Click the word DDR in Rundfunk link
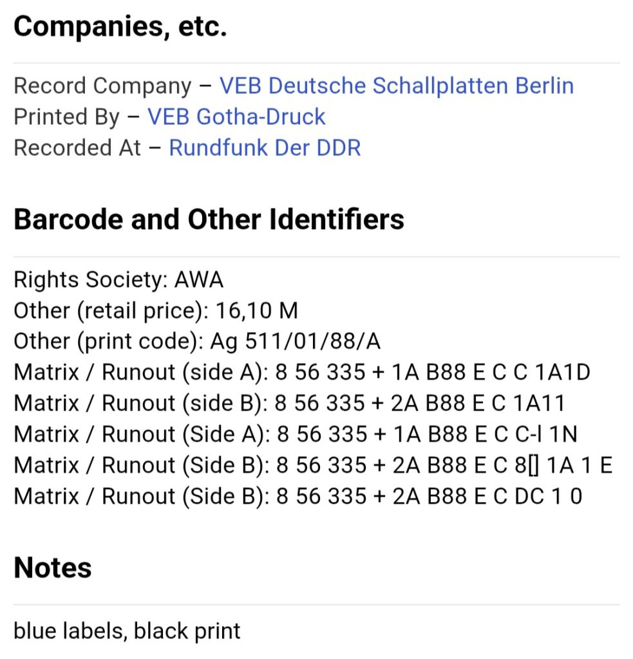Viewport: 633px width, 659px height. coord(339,148)
